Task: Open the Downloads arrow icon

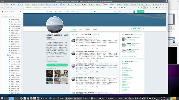Action: click(138, 7)
